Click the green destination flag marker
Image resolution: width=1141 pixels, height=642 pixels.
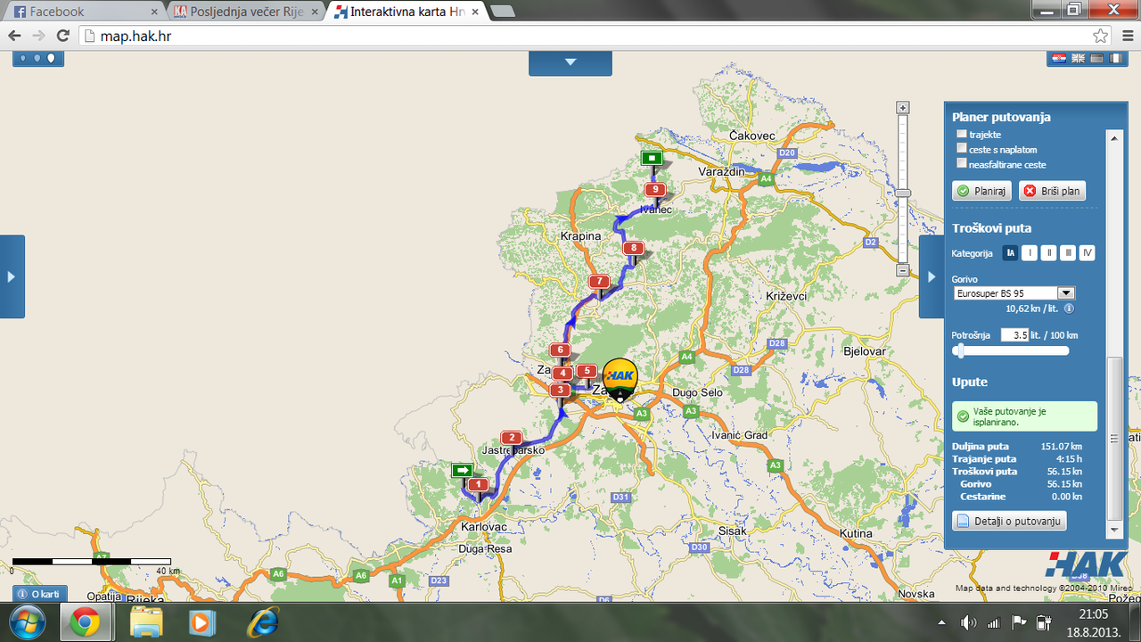pyautogui.click(x=653, y=159)
